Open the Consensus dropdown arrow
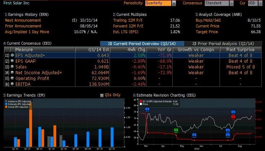 pyautogui.click(x=231, y=3)
